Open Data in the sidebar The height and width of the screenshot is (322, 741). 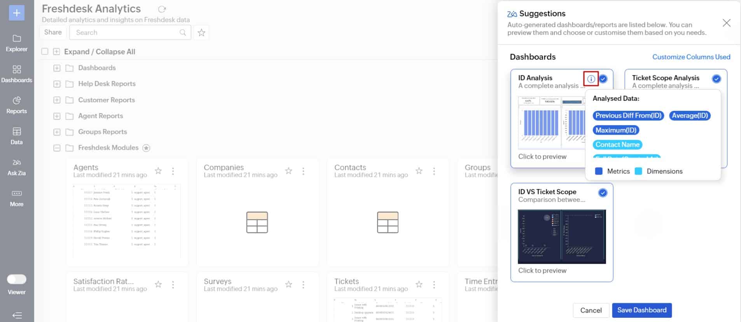[x=17, y=136]
